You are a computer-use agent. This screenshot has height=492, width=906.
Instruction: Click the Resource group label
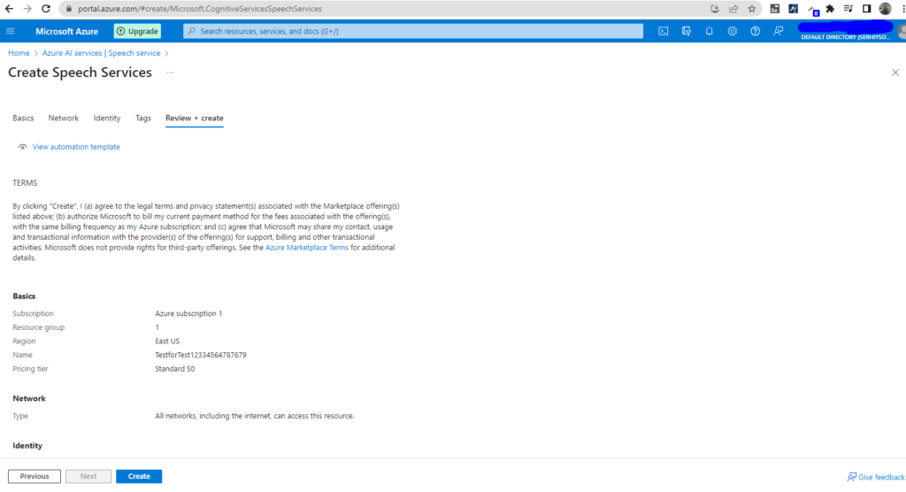(39, 327)
